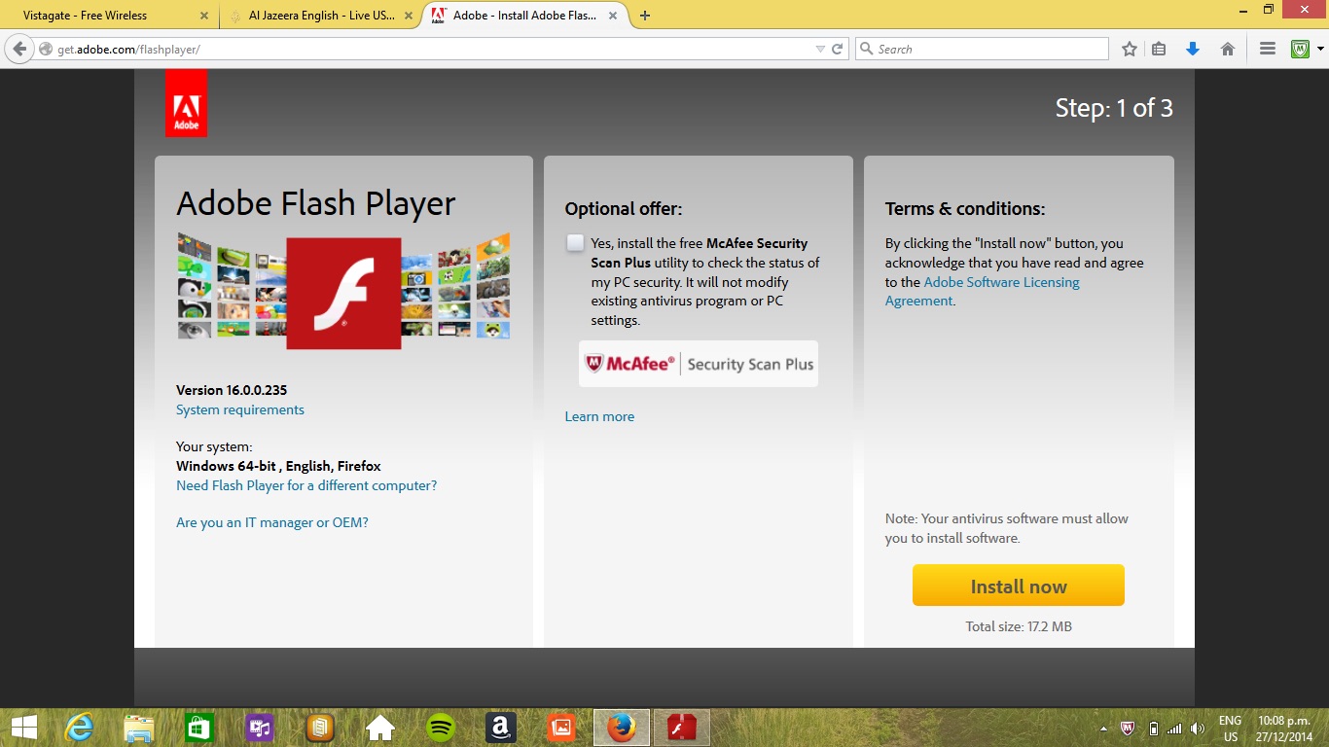1329x747 pixels.
Task: Open the Downloads arrow in toolbar
Action: [x=1193, y=49]
